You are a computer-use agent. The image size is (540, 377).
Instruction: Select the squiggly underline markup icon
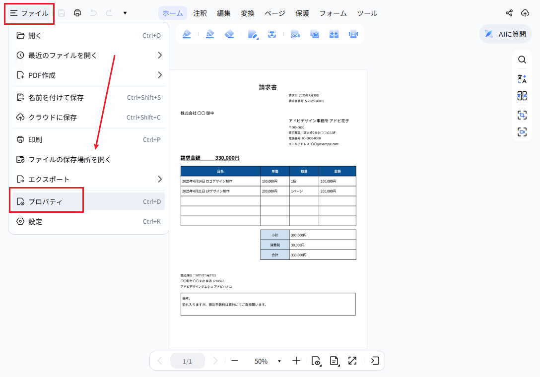click(x=210, y=34)
